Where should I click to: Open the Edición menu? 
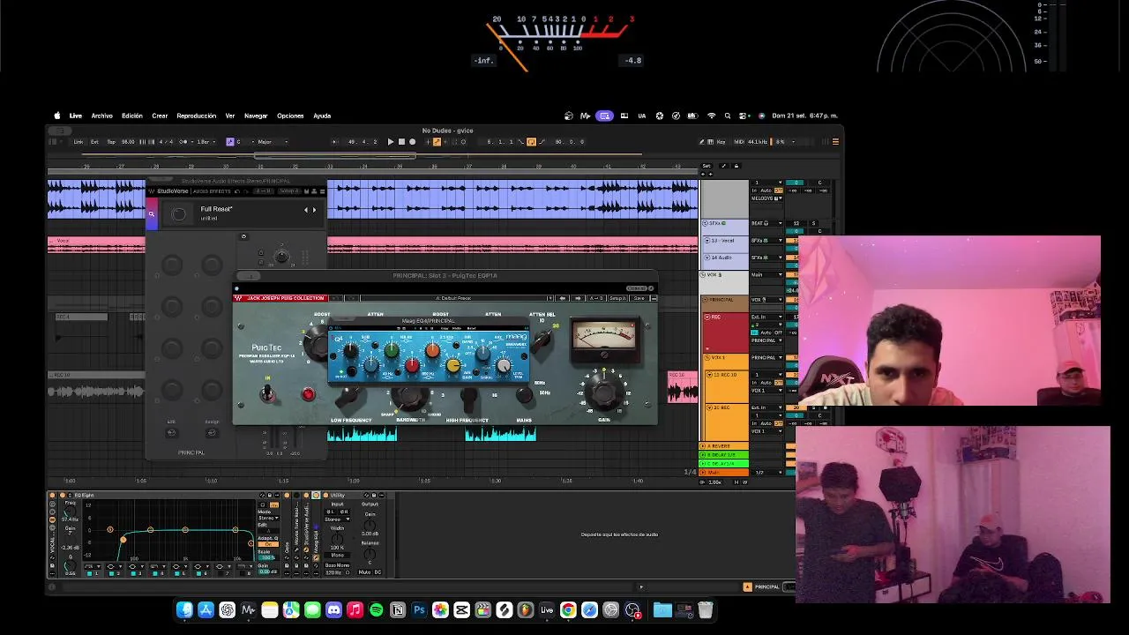(132, 116)
